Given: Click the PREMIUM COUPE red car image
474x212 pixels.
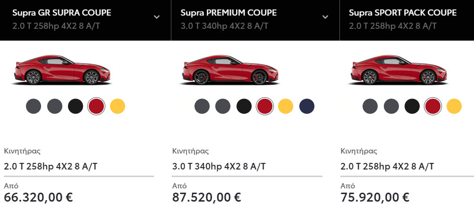Looking at the screenshot, I should (x=230, y=69).
